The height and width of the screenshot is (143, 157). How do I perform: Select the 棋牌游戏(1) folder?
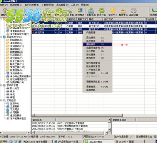coord(15,49)
